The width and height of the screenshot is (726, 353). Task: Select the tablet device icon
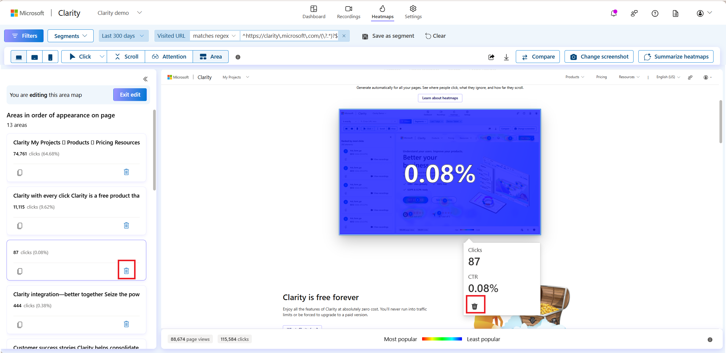(34, 57)
